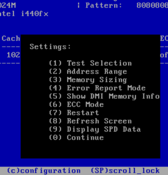Click the Pattern: label at top
This screenshot has height=175, width=168.
tap(104, 5)
